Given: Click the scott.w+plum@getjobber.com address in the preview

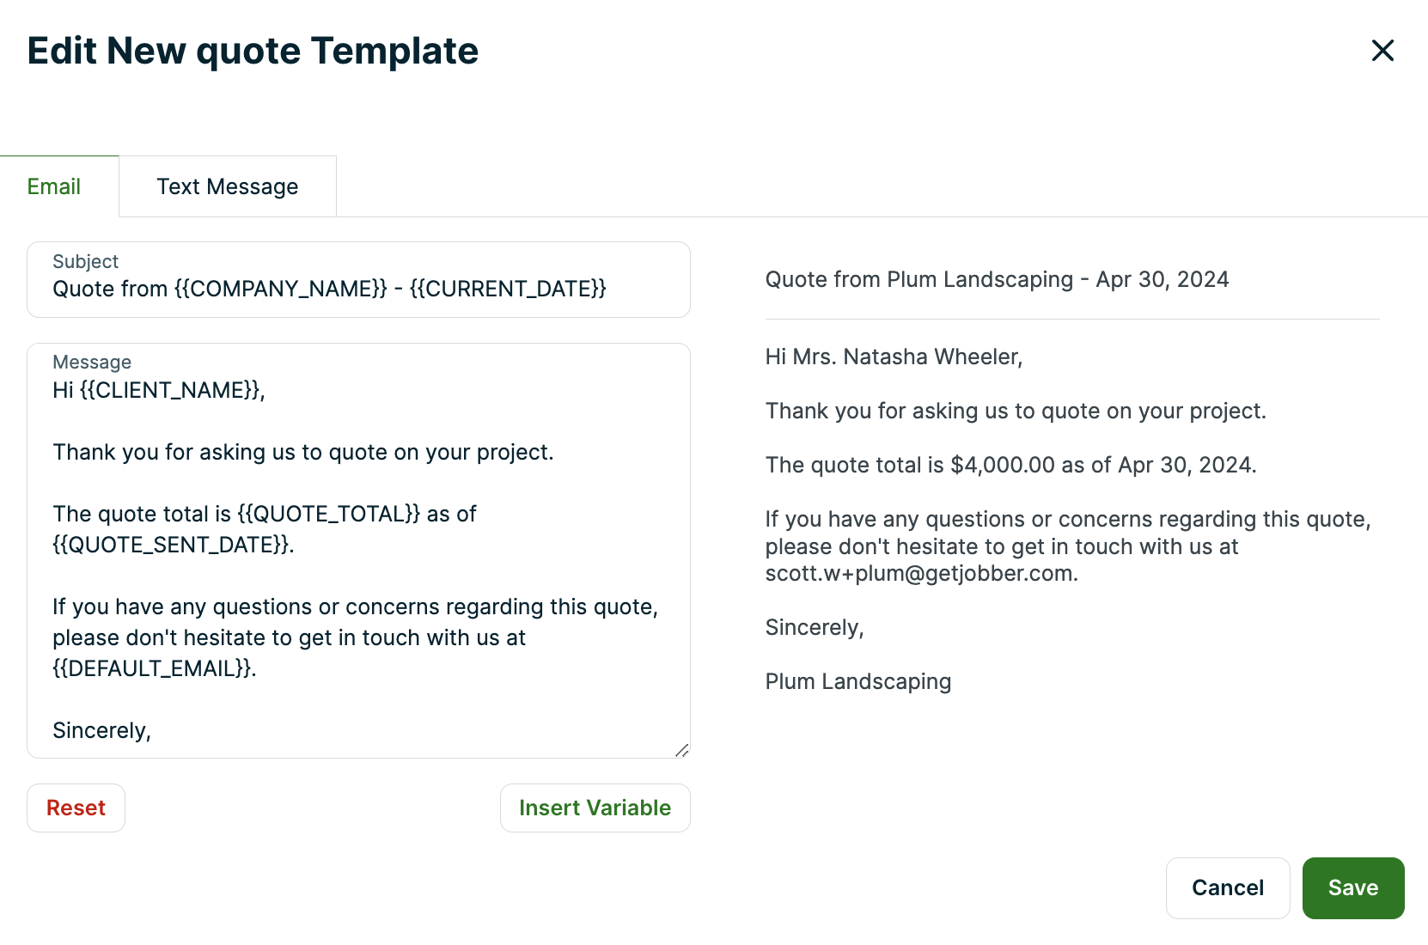Looking at the screenshot, I should point(920,573).
